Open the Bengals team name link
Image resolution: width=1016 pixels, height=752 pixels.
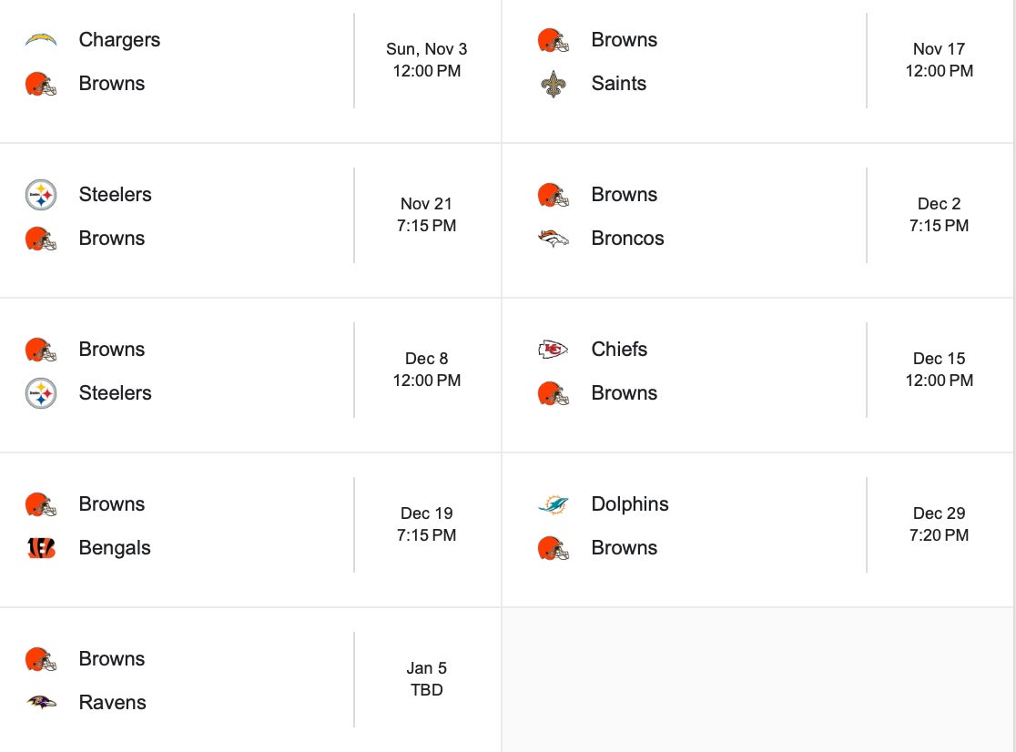(115, 548)
